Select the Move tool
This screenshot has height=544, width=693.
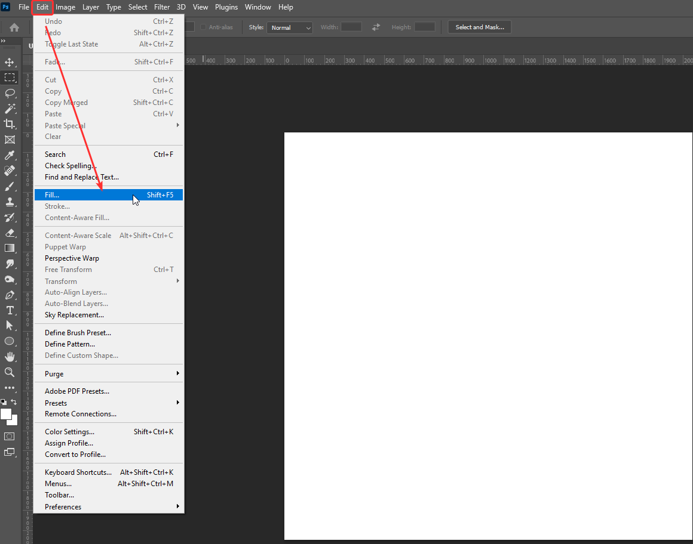[x=10, y=62]
